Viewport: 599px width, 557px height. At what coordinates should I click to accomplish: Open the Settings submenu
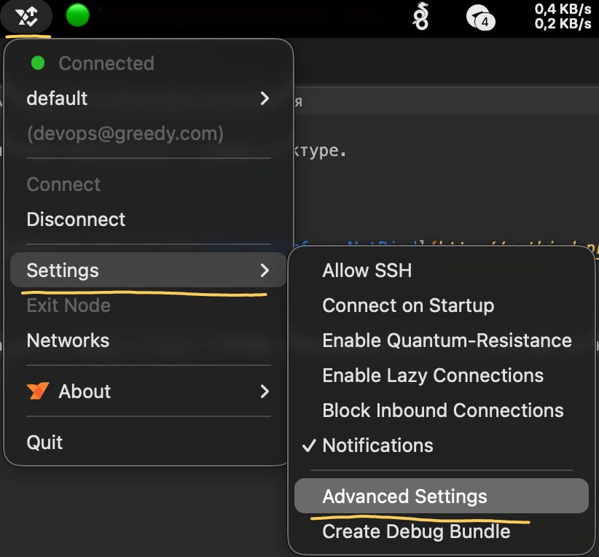coord(146,270)
